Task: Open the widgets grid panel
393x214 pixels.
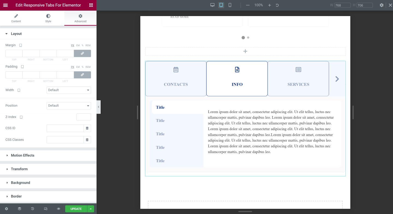Action: [x=91, y=5]
